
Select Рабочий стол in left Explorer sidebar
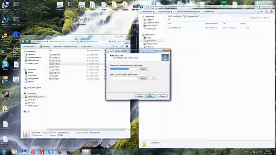[34, 60]
